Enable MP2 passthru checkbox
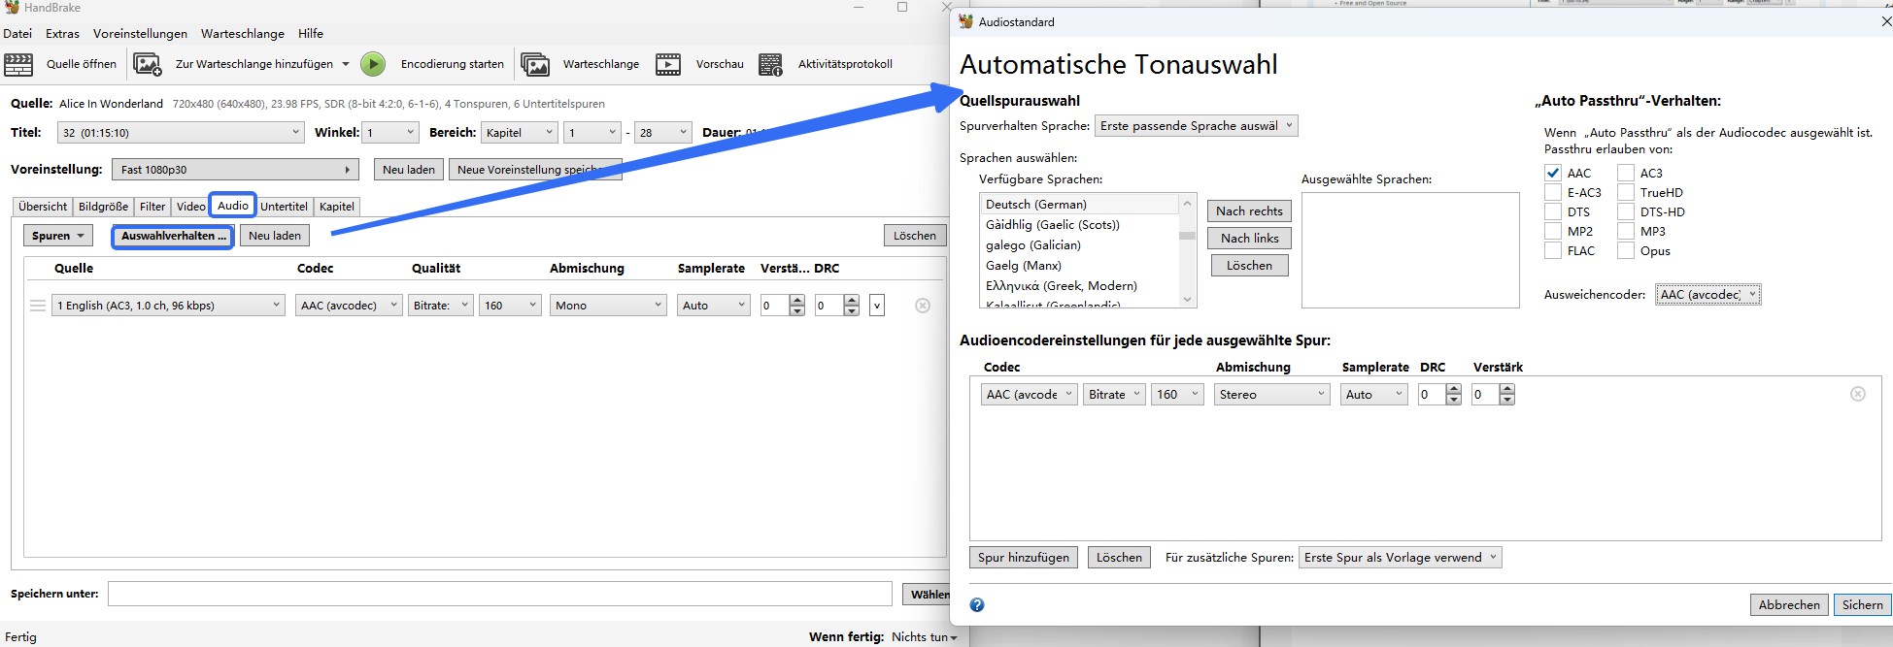The image size is (1893, 647). (x=1553, y=231)
